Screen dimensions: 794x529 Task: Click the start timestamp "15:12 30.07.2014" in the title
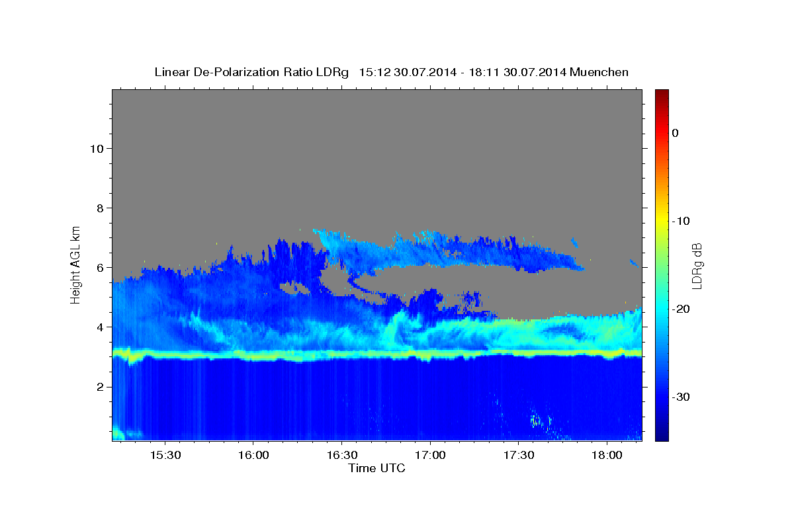[x=407, y=72]
